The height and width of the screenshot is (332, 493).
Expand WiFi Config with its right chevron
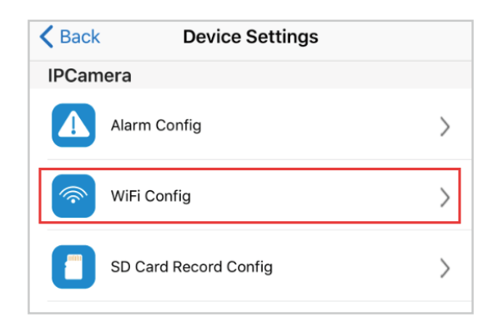[x=445, y=198]
